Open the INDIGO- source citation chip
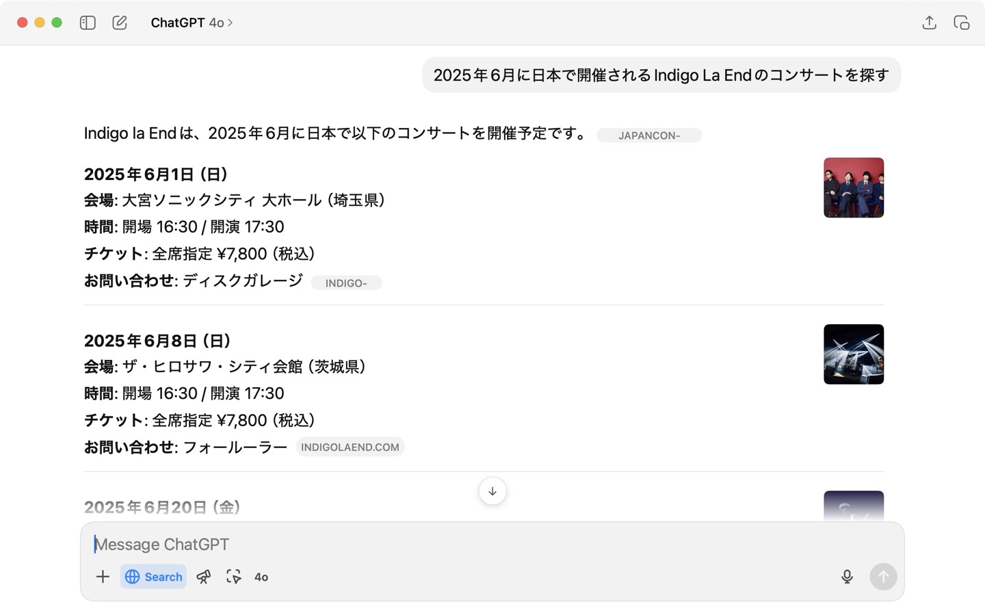Viewport: 985px width, 615px height. (346, 283)
